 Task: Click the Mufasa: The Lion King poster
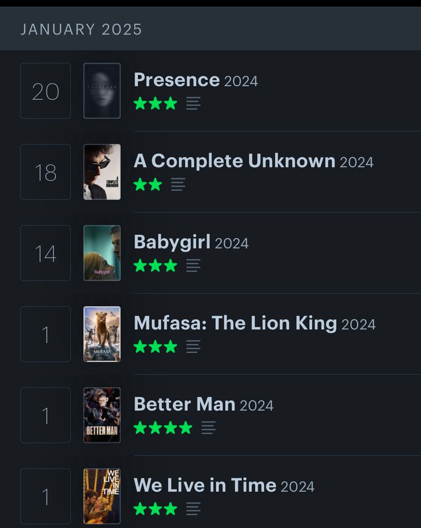coord(102,334)
